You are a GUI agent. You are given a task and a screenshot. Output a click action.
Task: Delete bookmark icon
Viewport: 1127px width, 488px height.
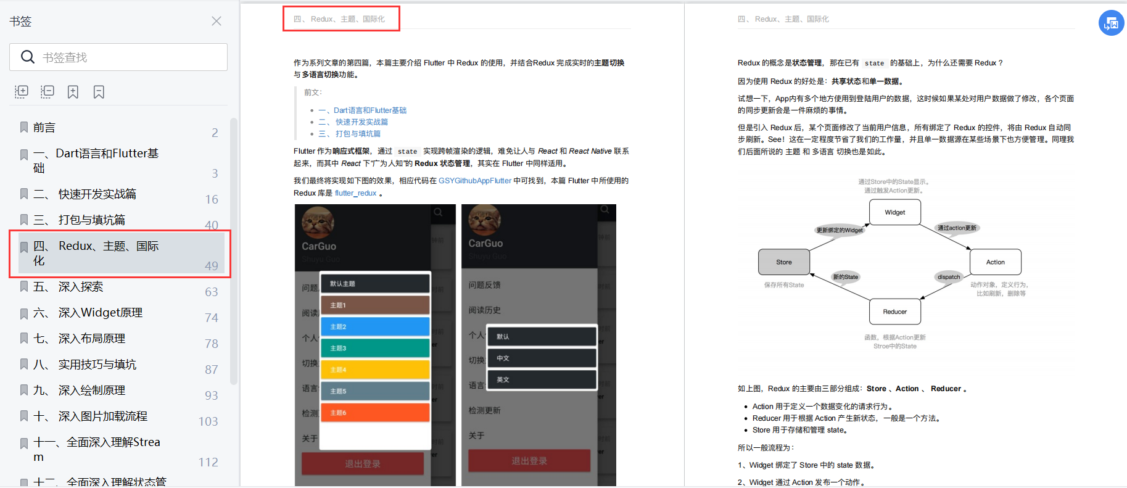pos(99,92)
